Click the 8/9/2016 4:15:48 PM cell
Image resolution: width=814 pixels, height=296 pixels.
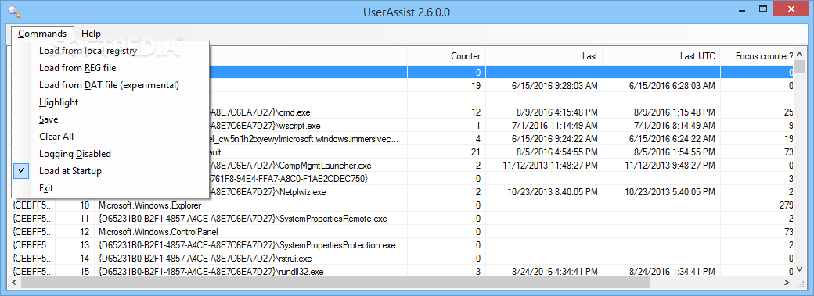pyautogui.click(x=544, y=112)
